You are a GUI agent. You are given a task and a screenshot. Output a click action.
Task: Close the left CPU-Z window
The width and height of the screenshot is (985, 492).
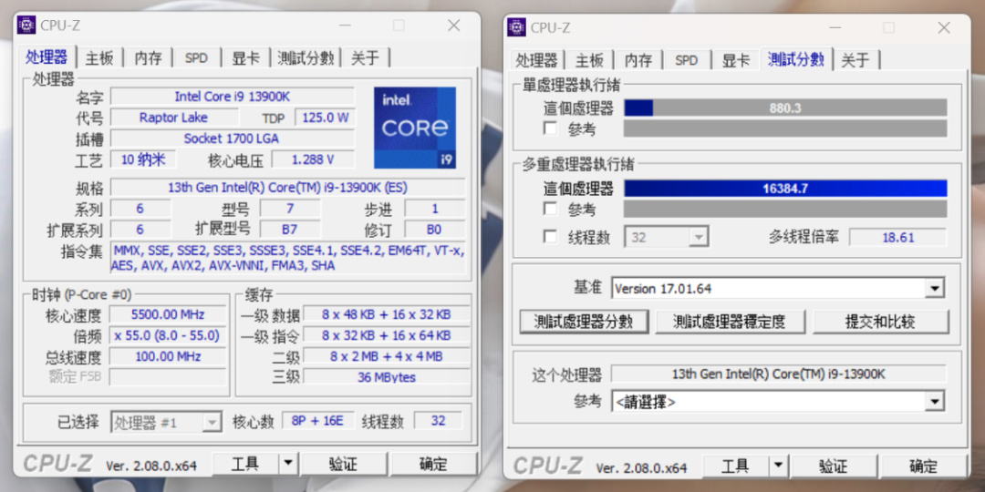tap(454, 26)
